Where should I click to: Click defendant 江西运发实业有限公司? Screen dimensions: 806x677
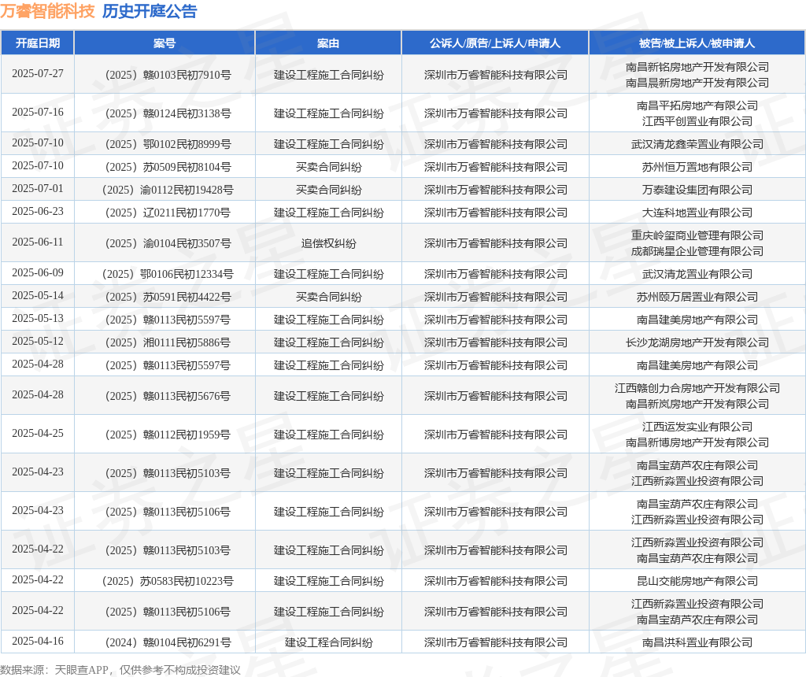pos(697,427)
